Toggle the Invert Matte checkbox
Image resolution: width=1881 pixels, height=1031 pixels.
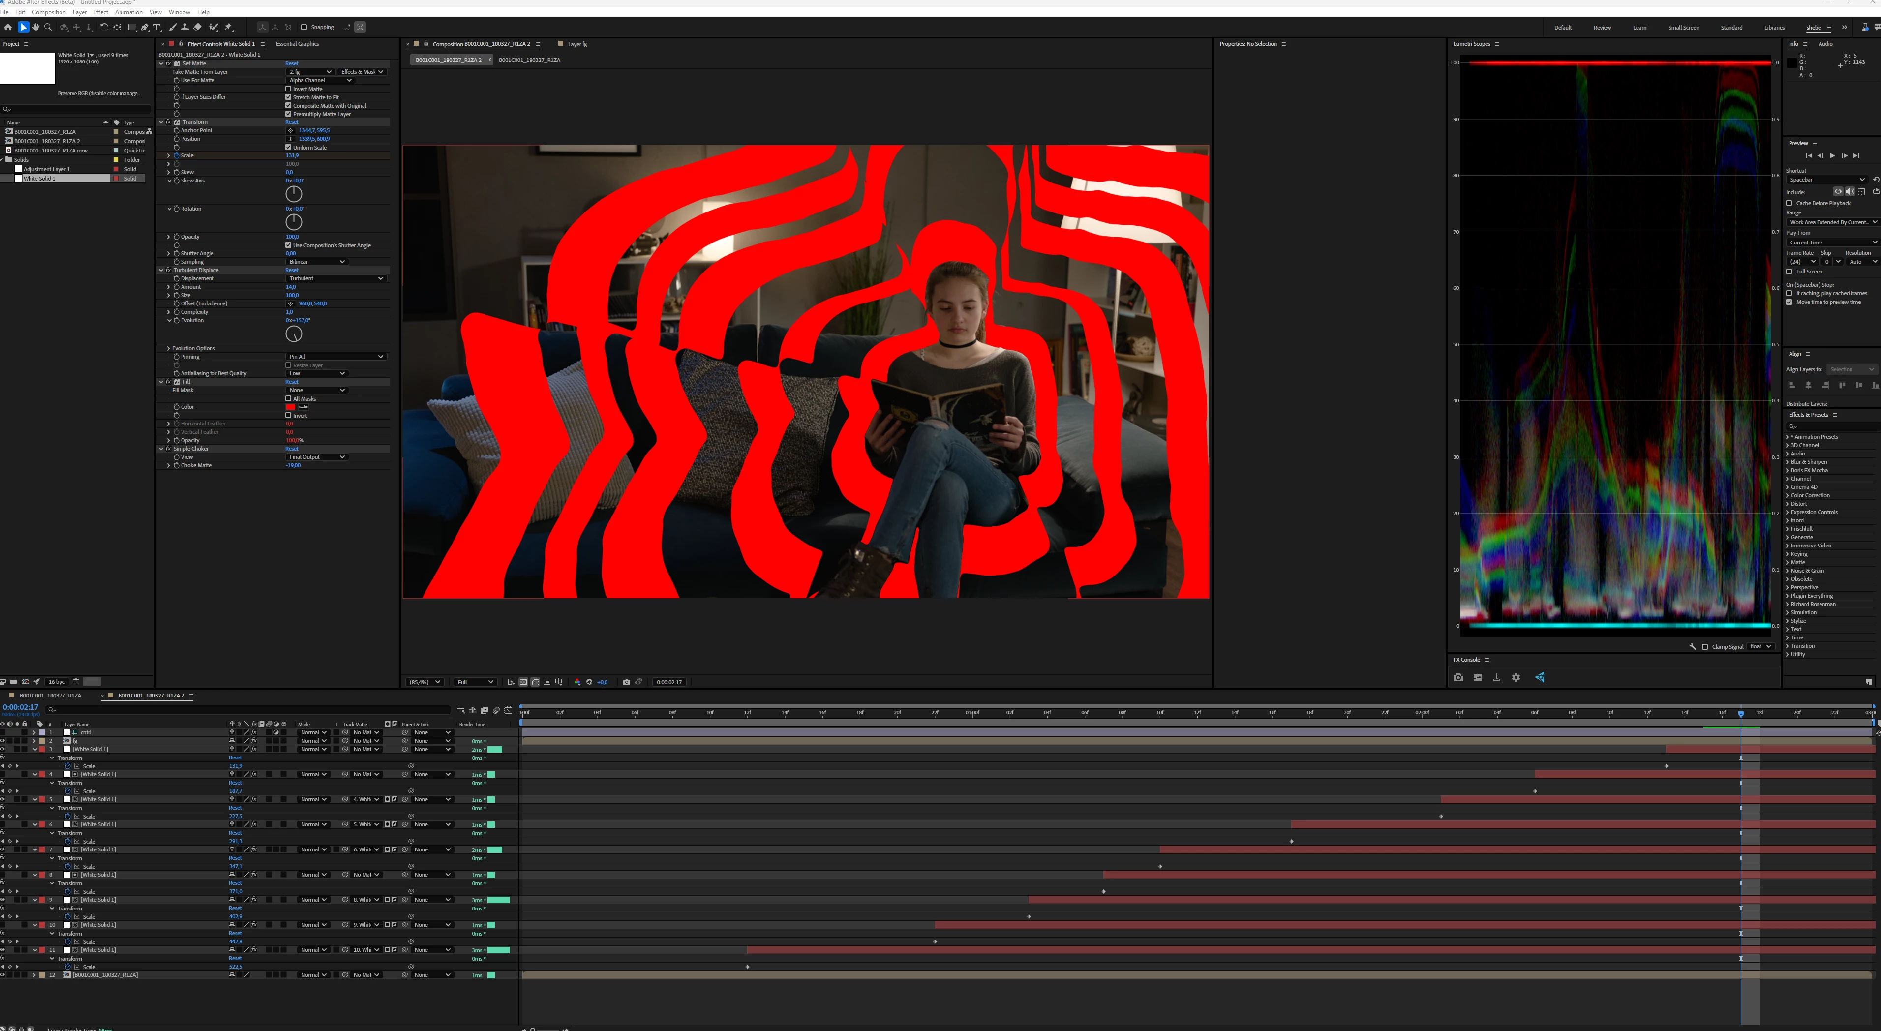pyautogui.click(x=288, y=89)
